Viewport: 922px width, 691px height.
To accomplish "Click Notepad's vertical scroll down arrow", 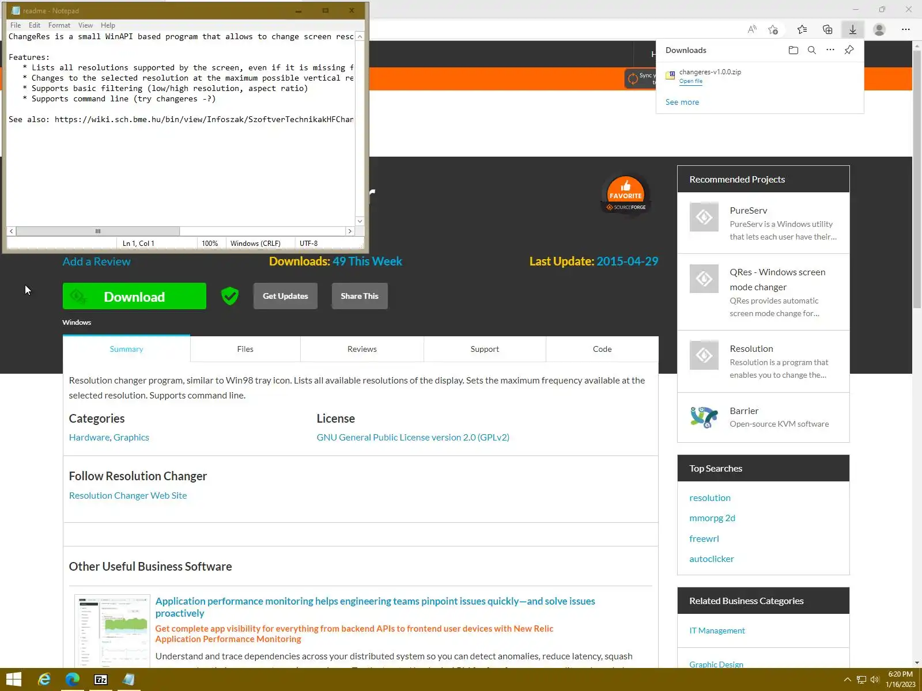I will 360,221.
